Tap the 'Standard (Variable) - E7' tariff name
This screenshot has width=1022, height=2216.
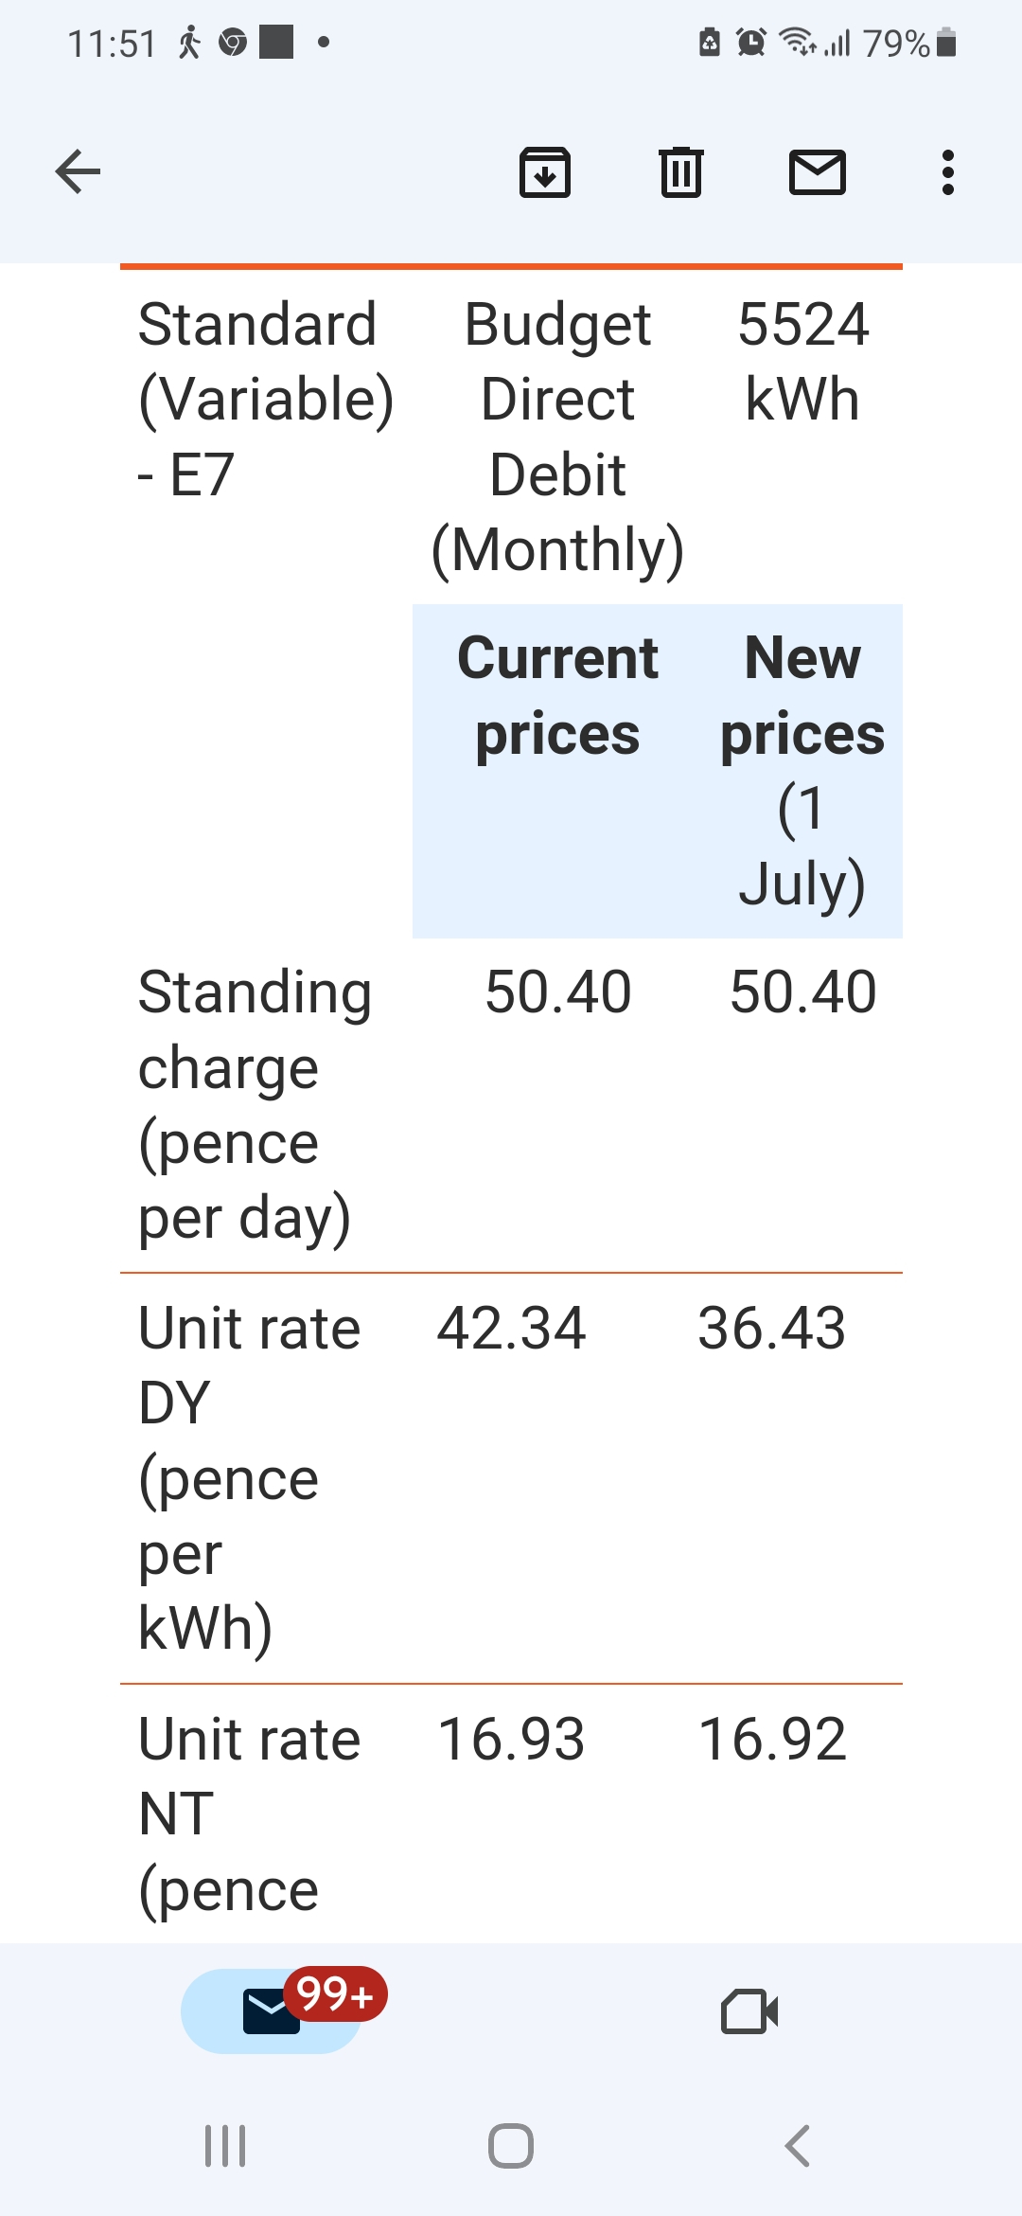pos(265,399)
